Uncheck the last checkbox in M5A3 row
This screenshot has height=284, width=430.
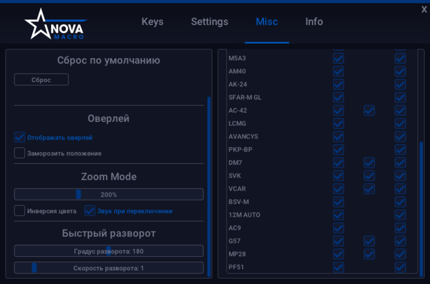[x=400, y=58]
